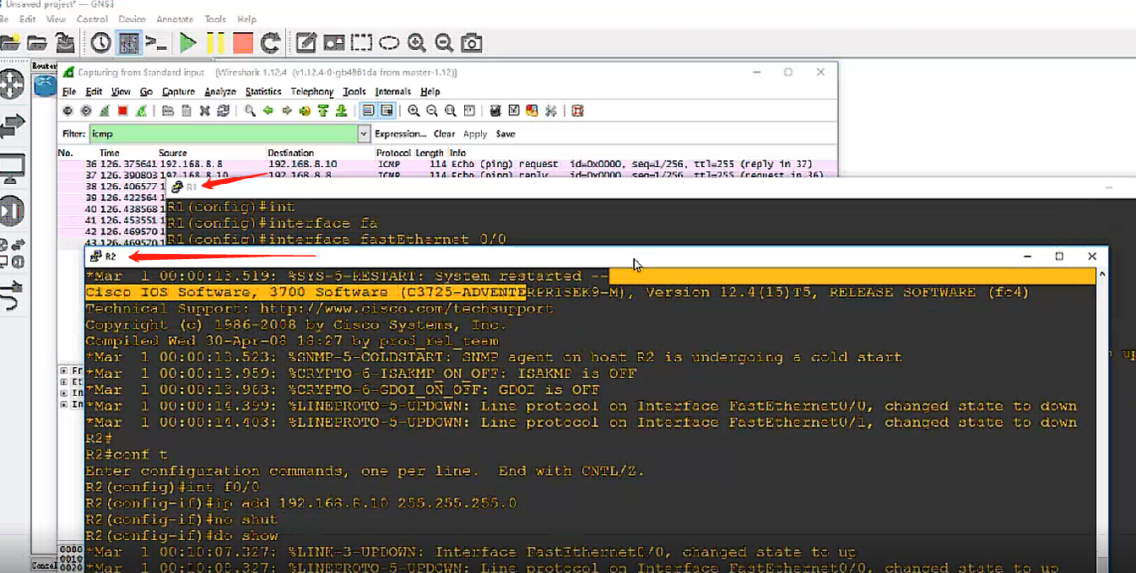Click Apply next to filter field
Image resolution: width=1136 pixels, height=573 pixels.
click(x=475, y=133)
